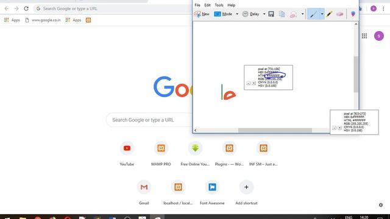Open Chrome's three-dot menu
The image size is (390, 219).
[x=383, y=9]
